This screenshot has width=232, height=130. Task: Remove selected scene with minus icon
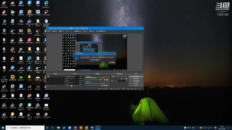click(x=50, y=86)
